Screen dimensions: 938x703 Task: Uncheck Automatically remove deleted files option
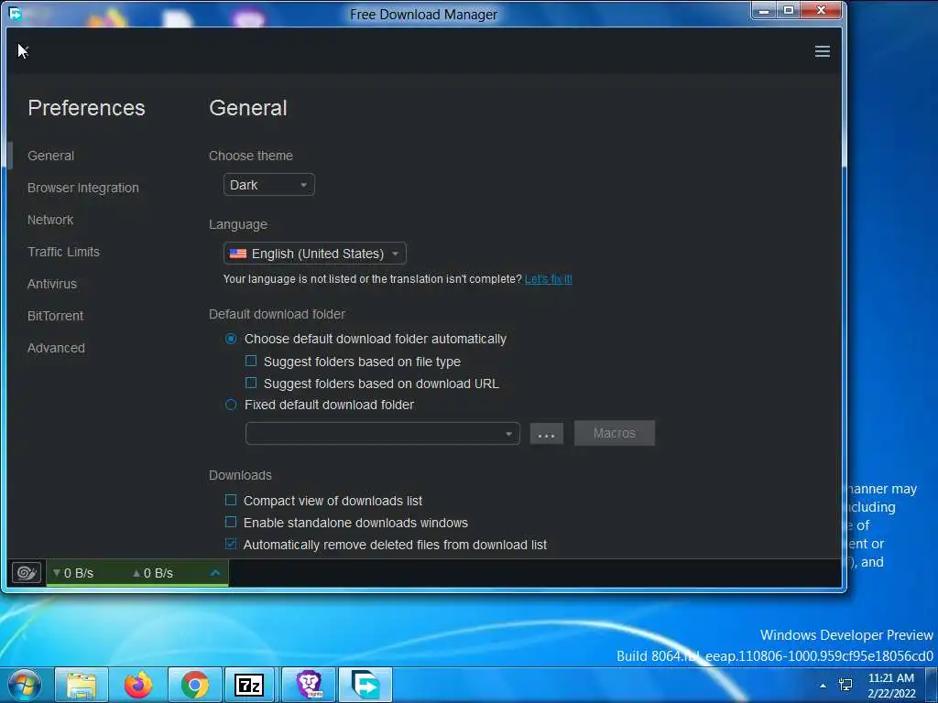pyautogui.click(x=231, y=544)
